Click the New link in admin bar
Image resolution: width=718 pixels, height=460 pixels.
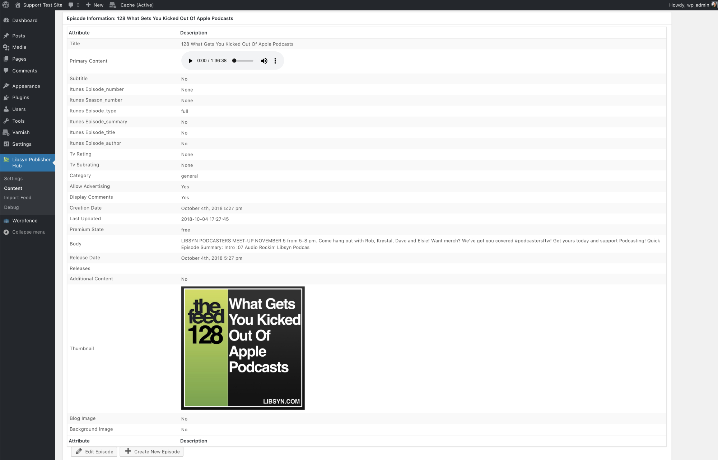click(x=98, y=5)
